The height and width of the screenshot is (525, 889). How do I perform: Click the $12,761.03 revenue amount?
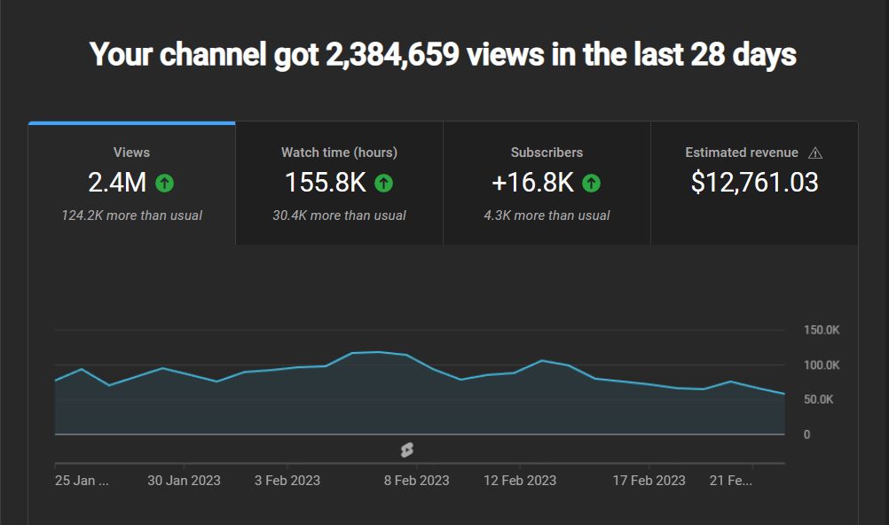pyautogui.click(x=754, y=183)
